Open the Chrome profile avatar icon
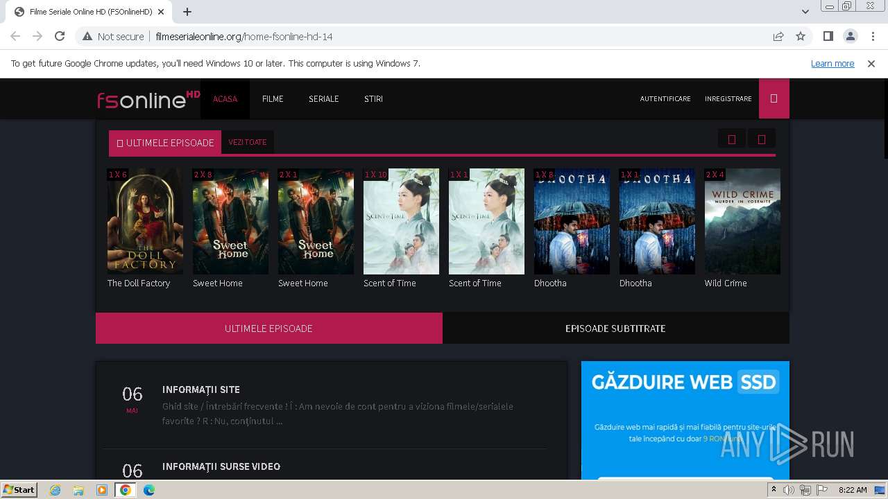Image resolution: width=888 pixels, height=499 pixels. pyautogui.click(x=850, y=36)
